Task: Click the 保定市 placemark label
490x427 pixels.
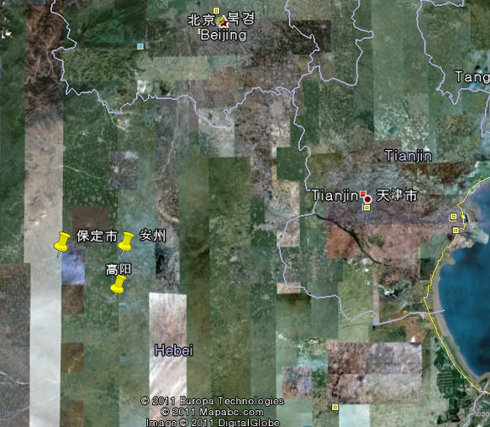Action: pyautogui.click(x=97, y=236)
